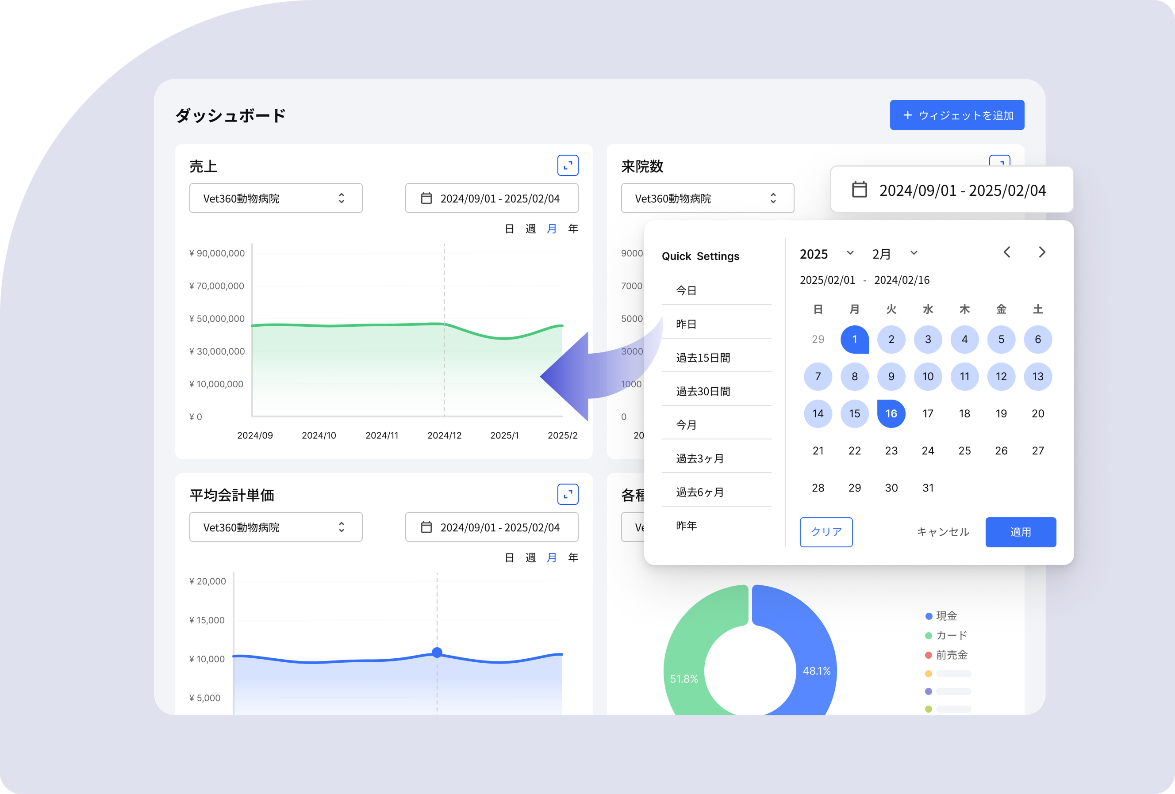Image resolution: width=1175 pixels, height=794 pixels.
Task: Toggle the 前売金 legend item in the donut chart
Action: [946, 655]
